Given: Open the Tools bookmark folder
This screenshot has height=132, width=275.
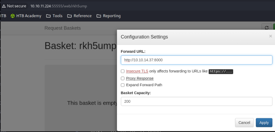Looking at the screenshot, I should point(54,16).
